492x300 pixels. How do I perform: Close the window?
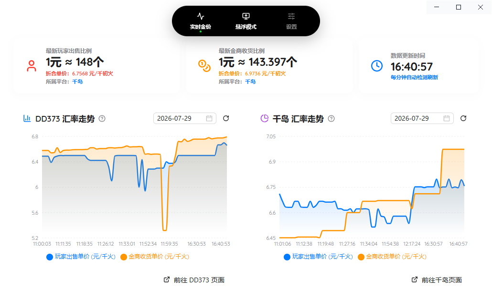481,7
